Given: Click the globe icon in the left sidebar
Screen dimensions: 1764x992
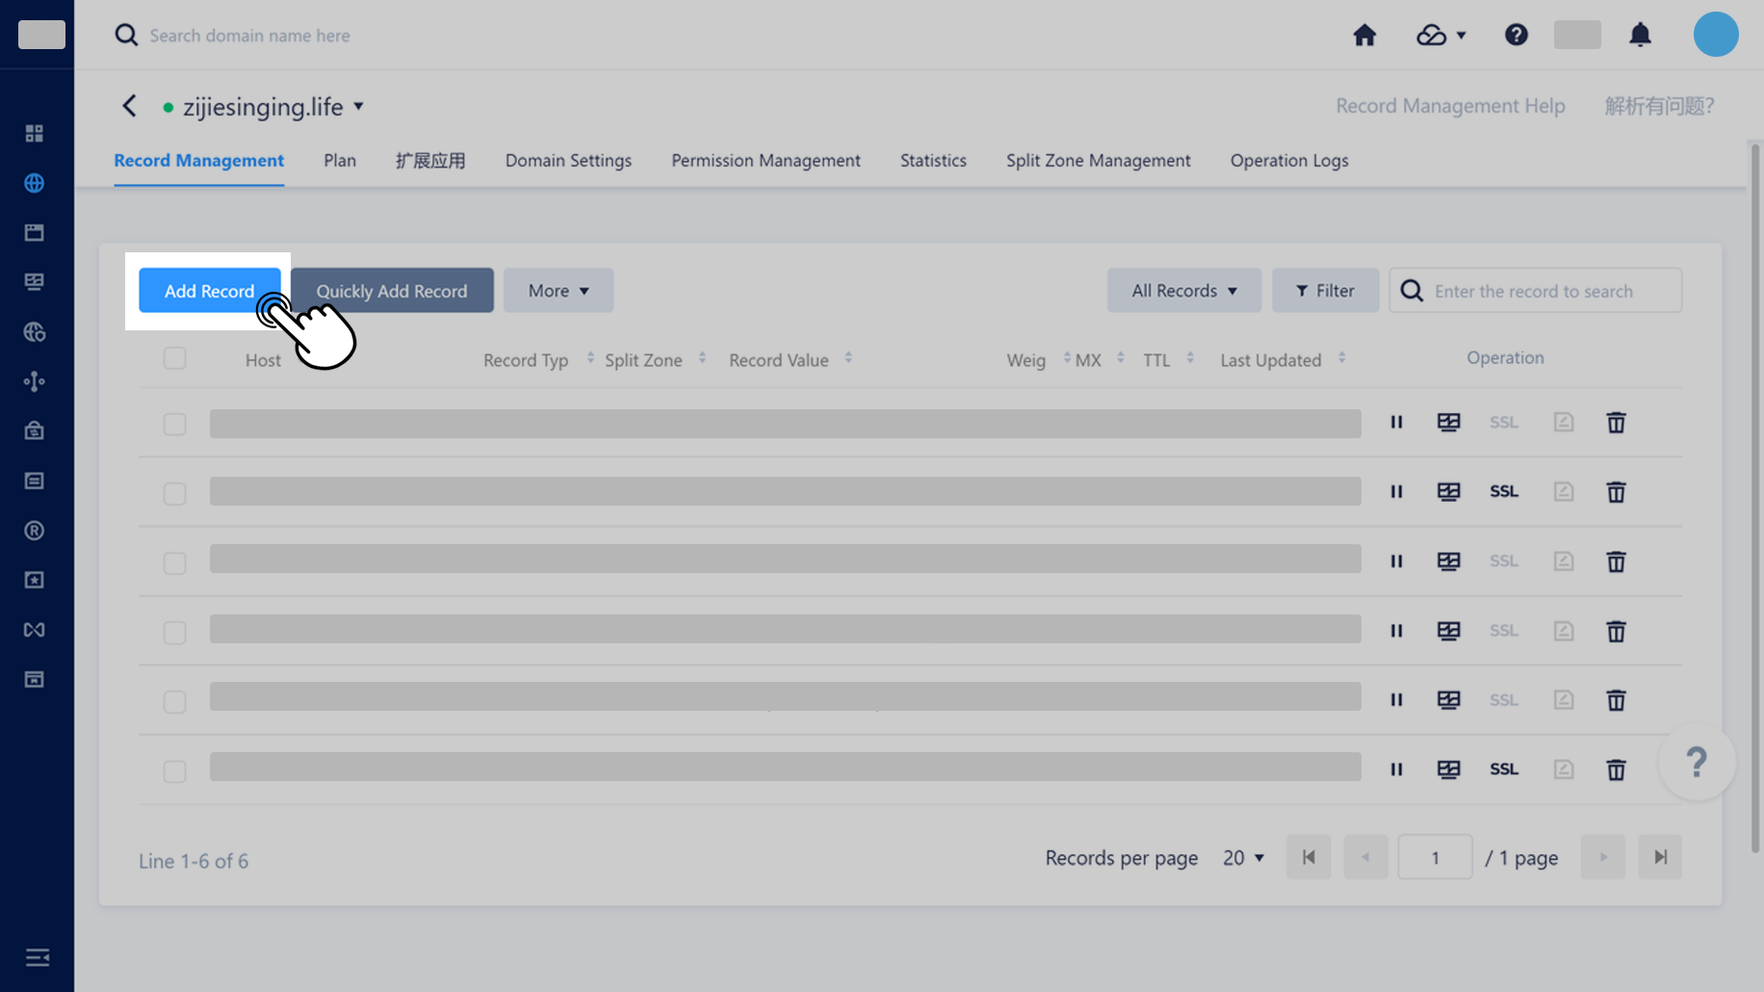Looking at the screenshot, I should point(35,183).
